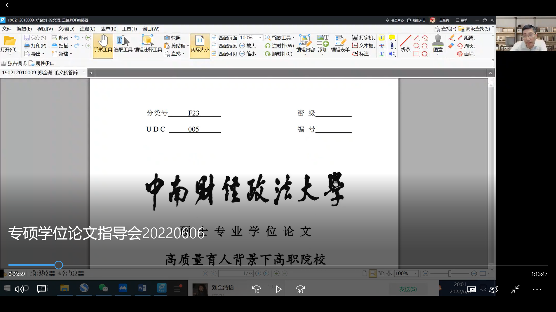The height and width of the screenshot is (312, 556).
Task: Open the 100% zoom level dropdown in toolbar
Action: point(260,38)
